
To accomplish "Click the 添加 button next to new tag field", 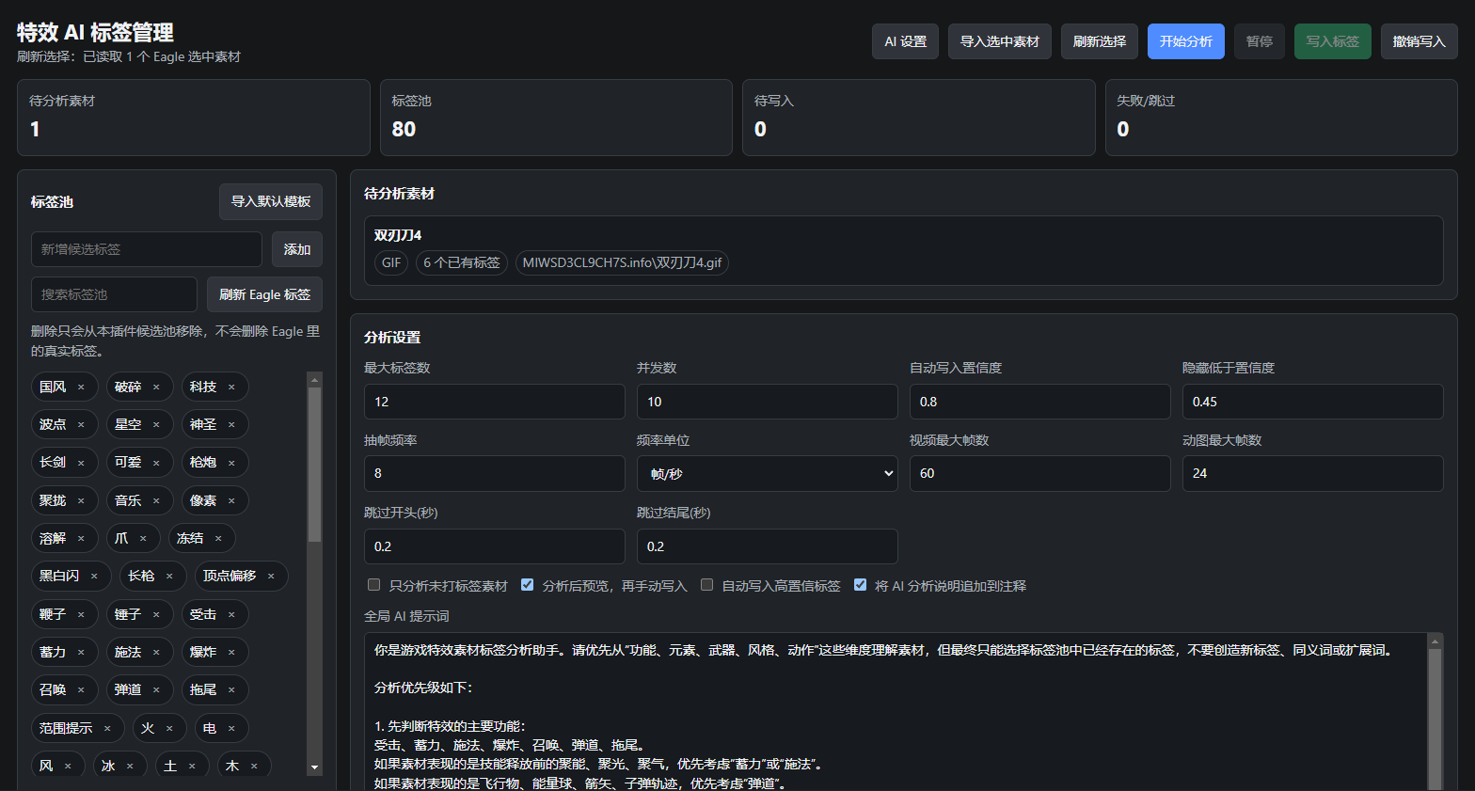I will [297, 249].
